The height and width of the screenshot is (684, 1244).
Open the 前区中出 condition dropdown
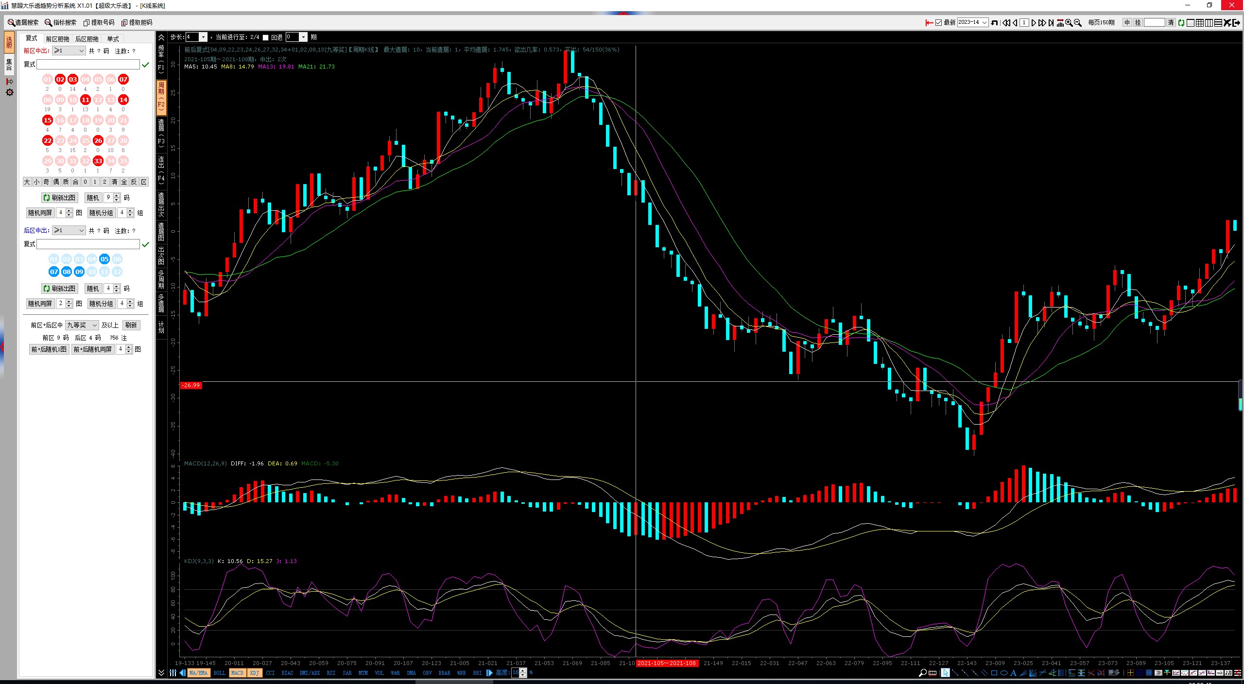tap(69, 51)
